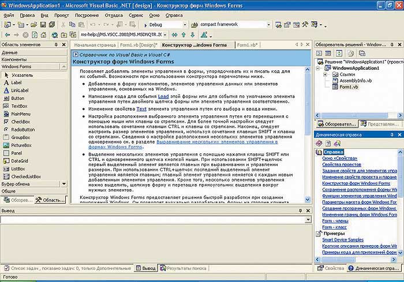
Task: Click the Home icon in web toolbar
Action: click(43, 35)
